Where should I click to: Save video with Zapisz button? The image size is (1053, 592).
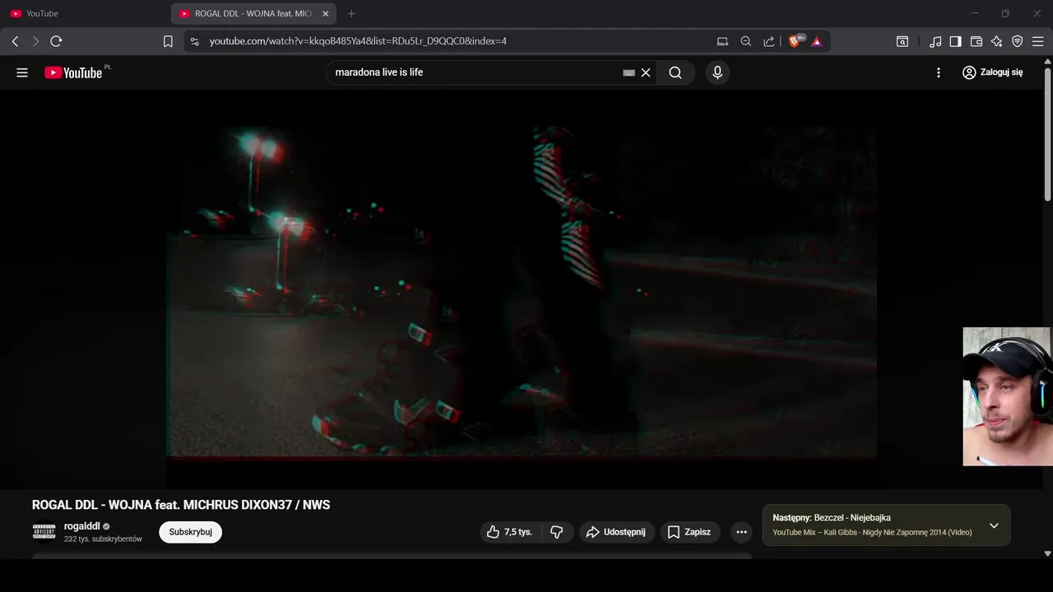click(689, 532)
